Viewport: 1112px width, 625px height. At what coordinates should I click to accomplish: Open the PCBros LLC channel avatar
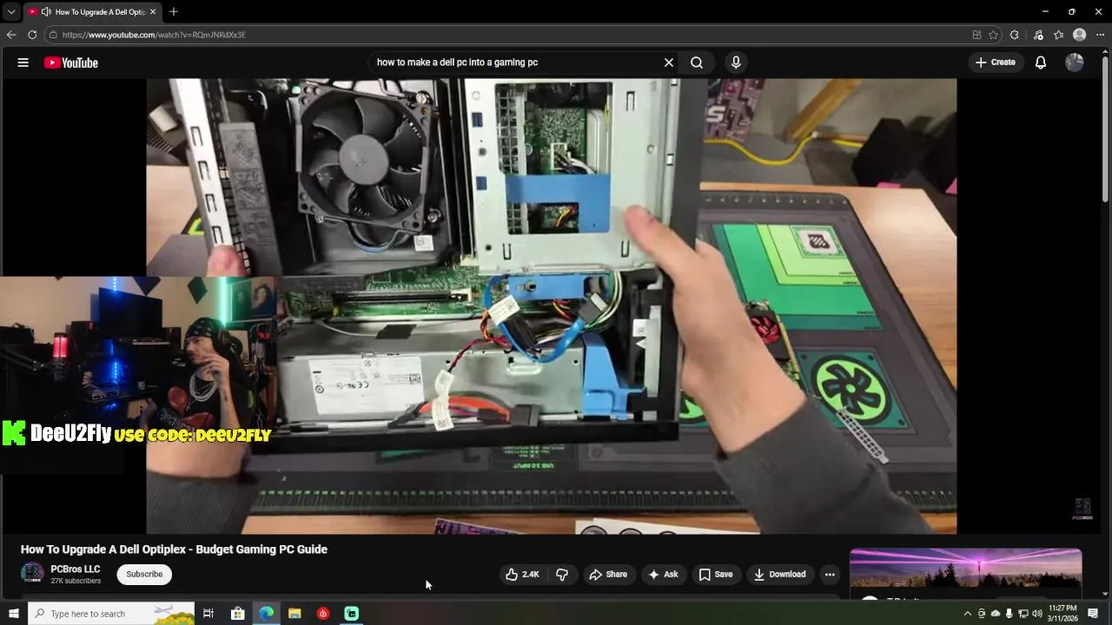pos(32,573)
